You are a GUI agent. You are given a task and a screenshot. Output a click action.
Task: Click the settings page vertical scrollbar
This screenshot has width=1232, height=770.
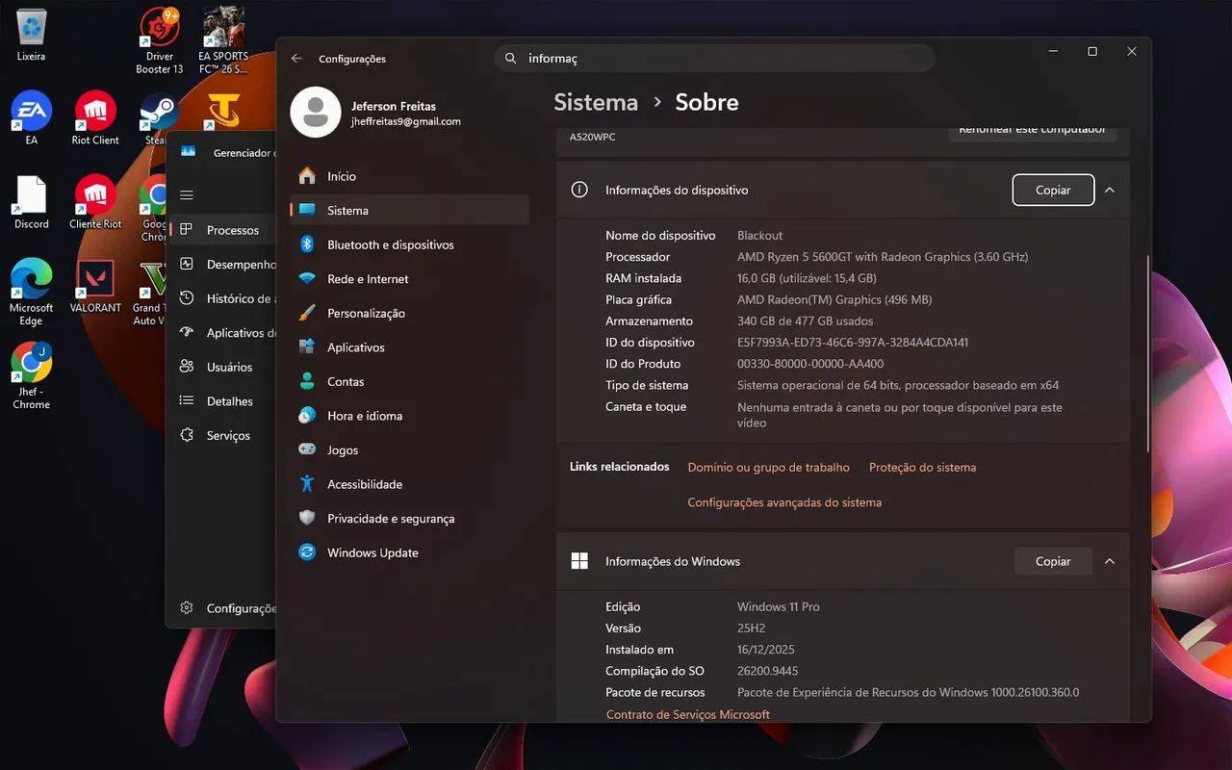[x=1148, y=353]
